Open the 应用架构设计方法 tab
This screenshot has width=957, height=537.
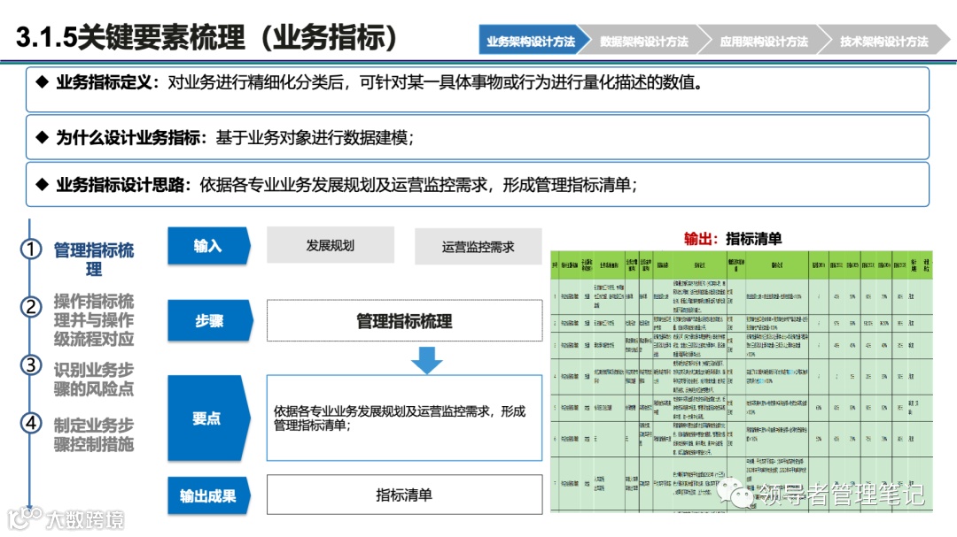[764, 41]
